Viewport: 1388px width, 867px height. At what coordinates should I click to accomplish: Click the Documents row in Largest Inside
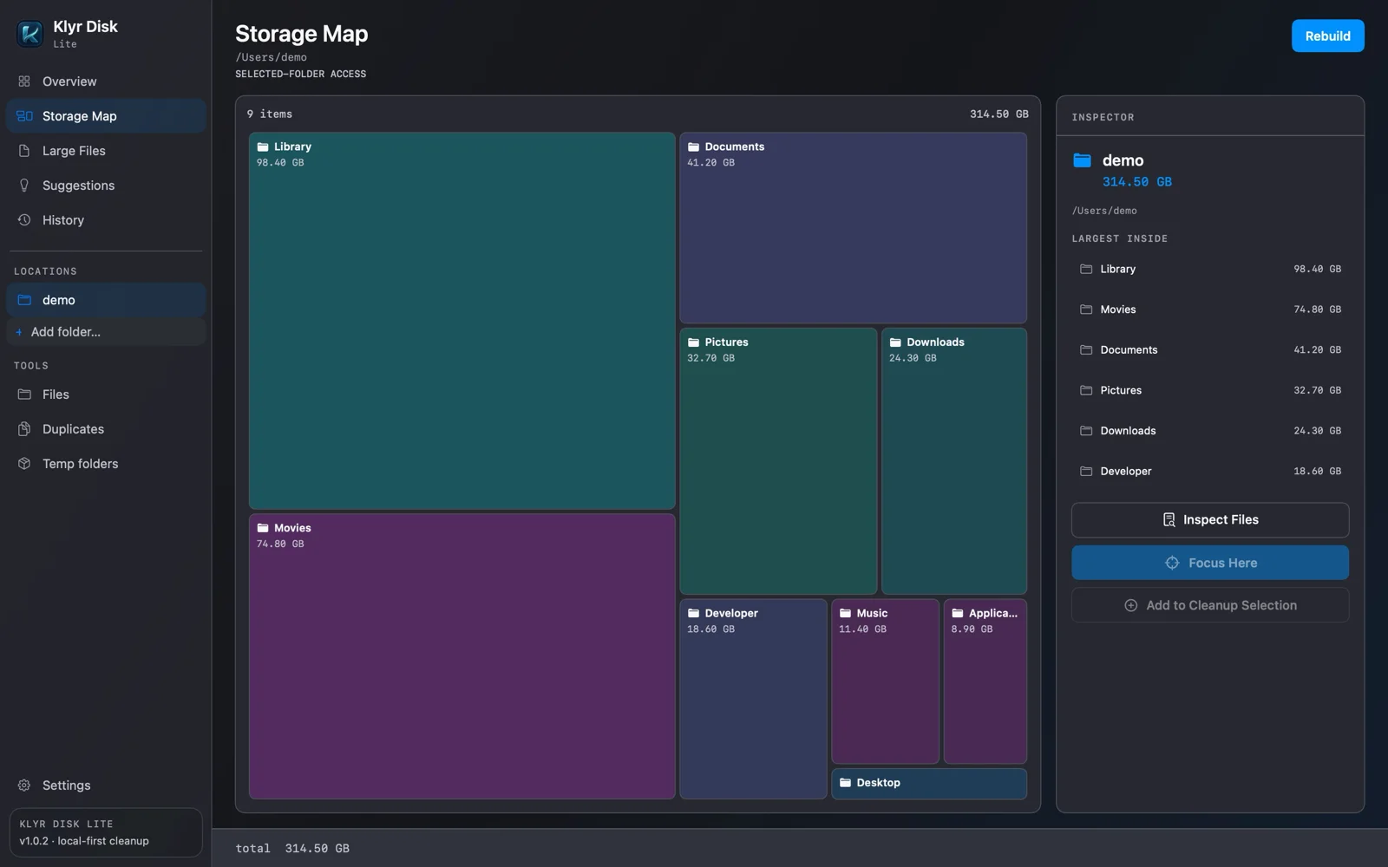click(1210, 350)
